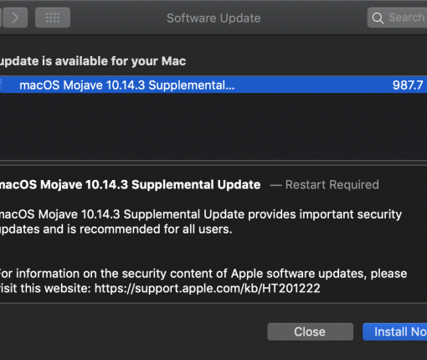The height and width of the screenshot is (360, 427).
Task: Toggle checkbox beside the Mojave Supplemental update row
Action: (1, 85)
